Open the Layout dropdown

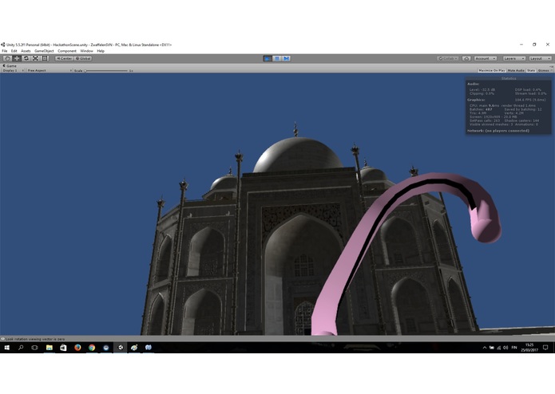(x=540, y=58)
